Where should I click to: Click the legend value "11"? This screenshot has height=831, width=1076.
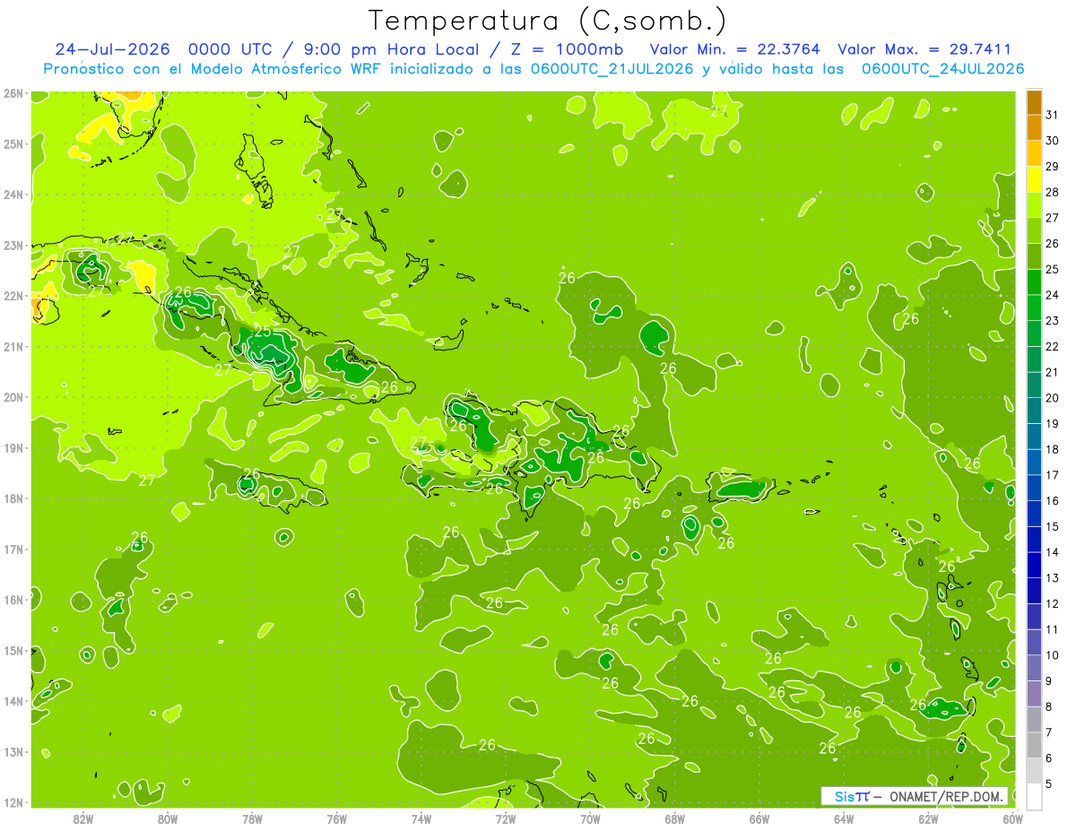point(1053,629)
